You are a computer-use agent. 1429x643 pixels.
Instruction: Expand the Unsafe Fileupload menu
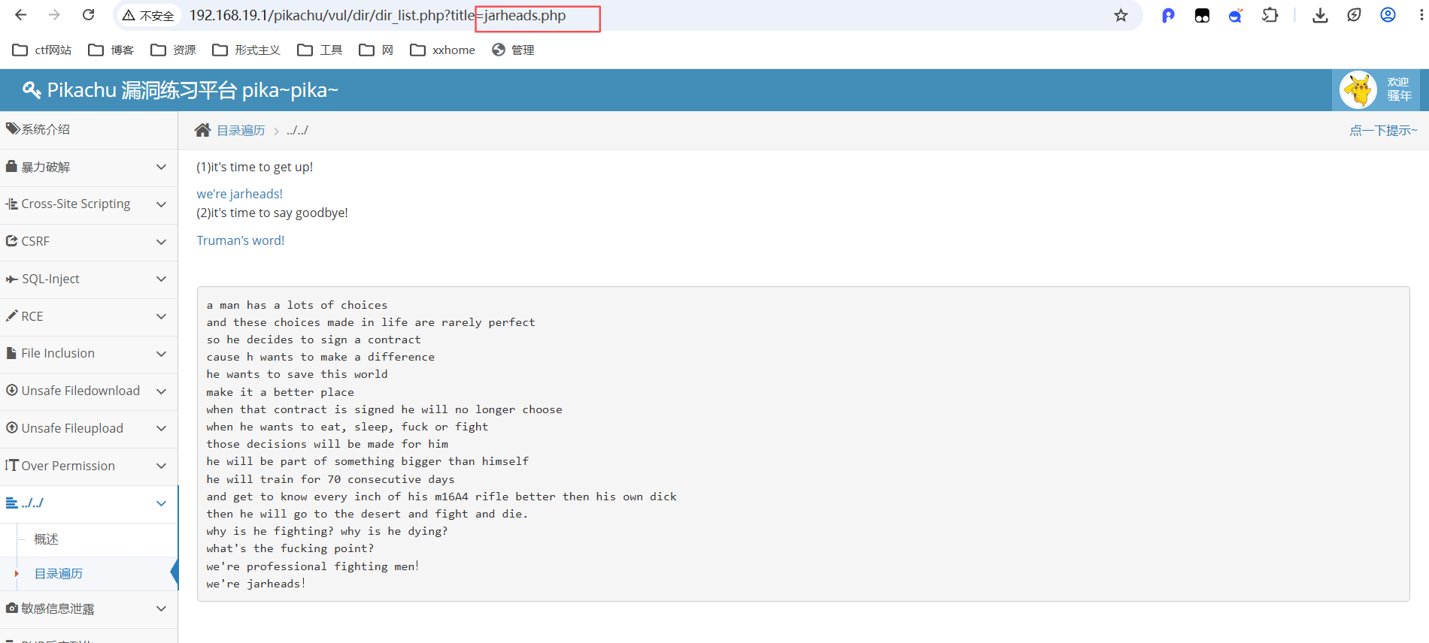click(89, 428)
